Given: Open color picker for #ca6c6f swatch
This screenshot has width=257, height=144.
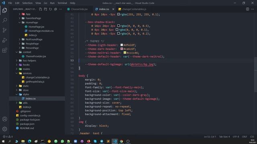Looking at the screenshot, I should pos(122,49).
